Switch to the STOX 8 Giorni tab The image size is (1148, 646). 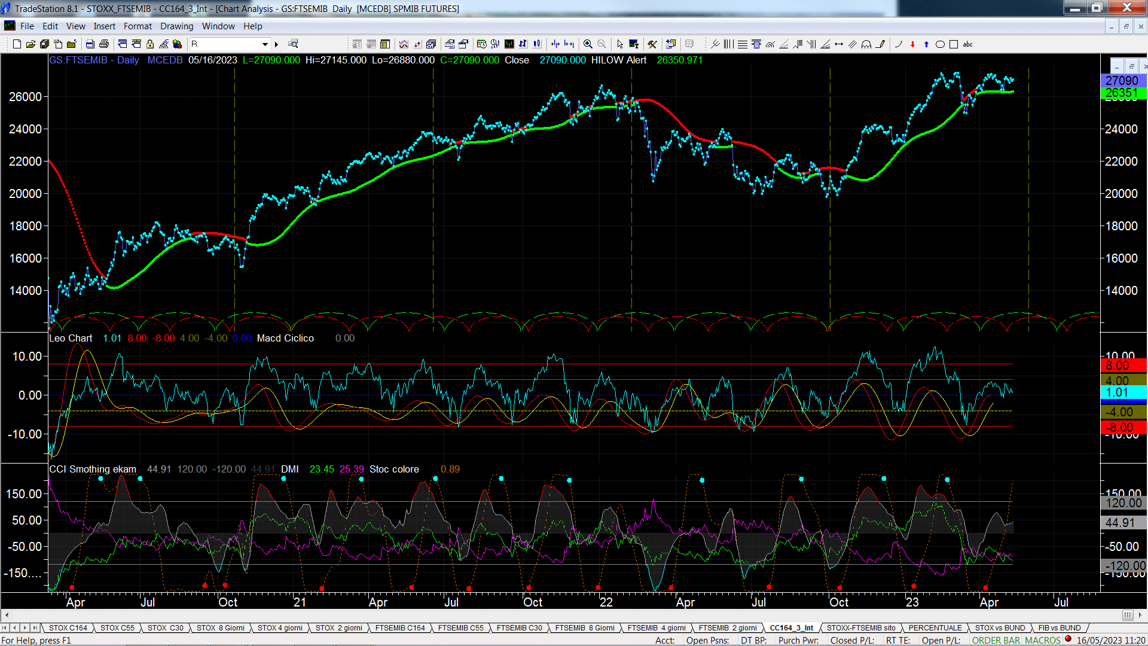tap(220, 628)
